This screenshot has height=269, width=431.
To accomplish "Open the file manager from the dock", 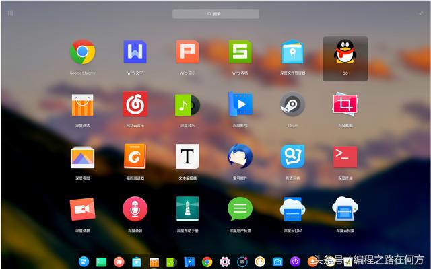I will [137, 262].
